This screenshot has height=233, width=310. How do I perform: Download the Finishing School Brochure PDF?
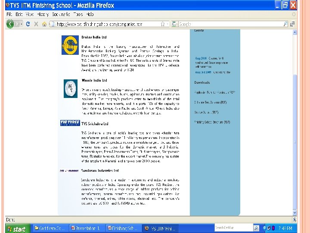212,122
